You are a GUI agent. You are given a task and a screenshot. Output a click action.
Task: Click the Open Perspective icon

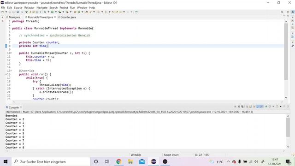288,12
